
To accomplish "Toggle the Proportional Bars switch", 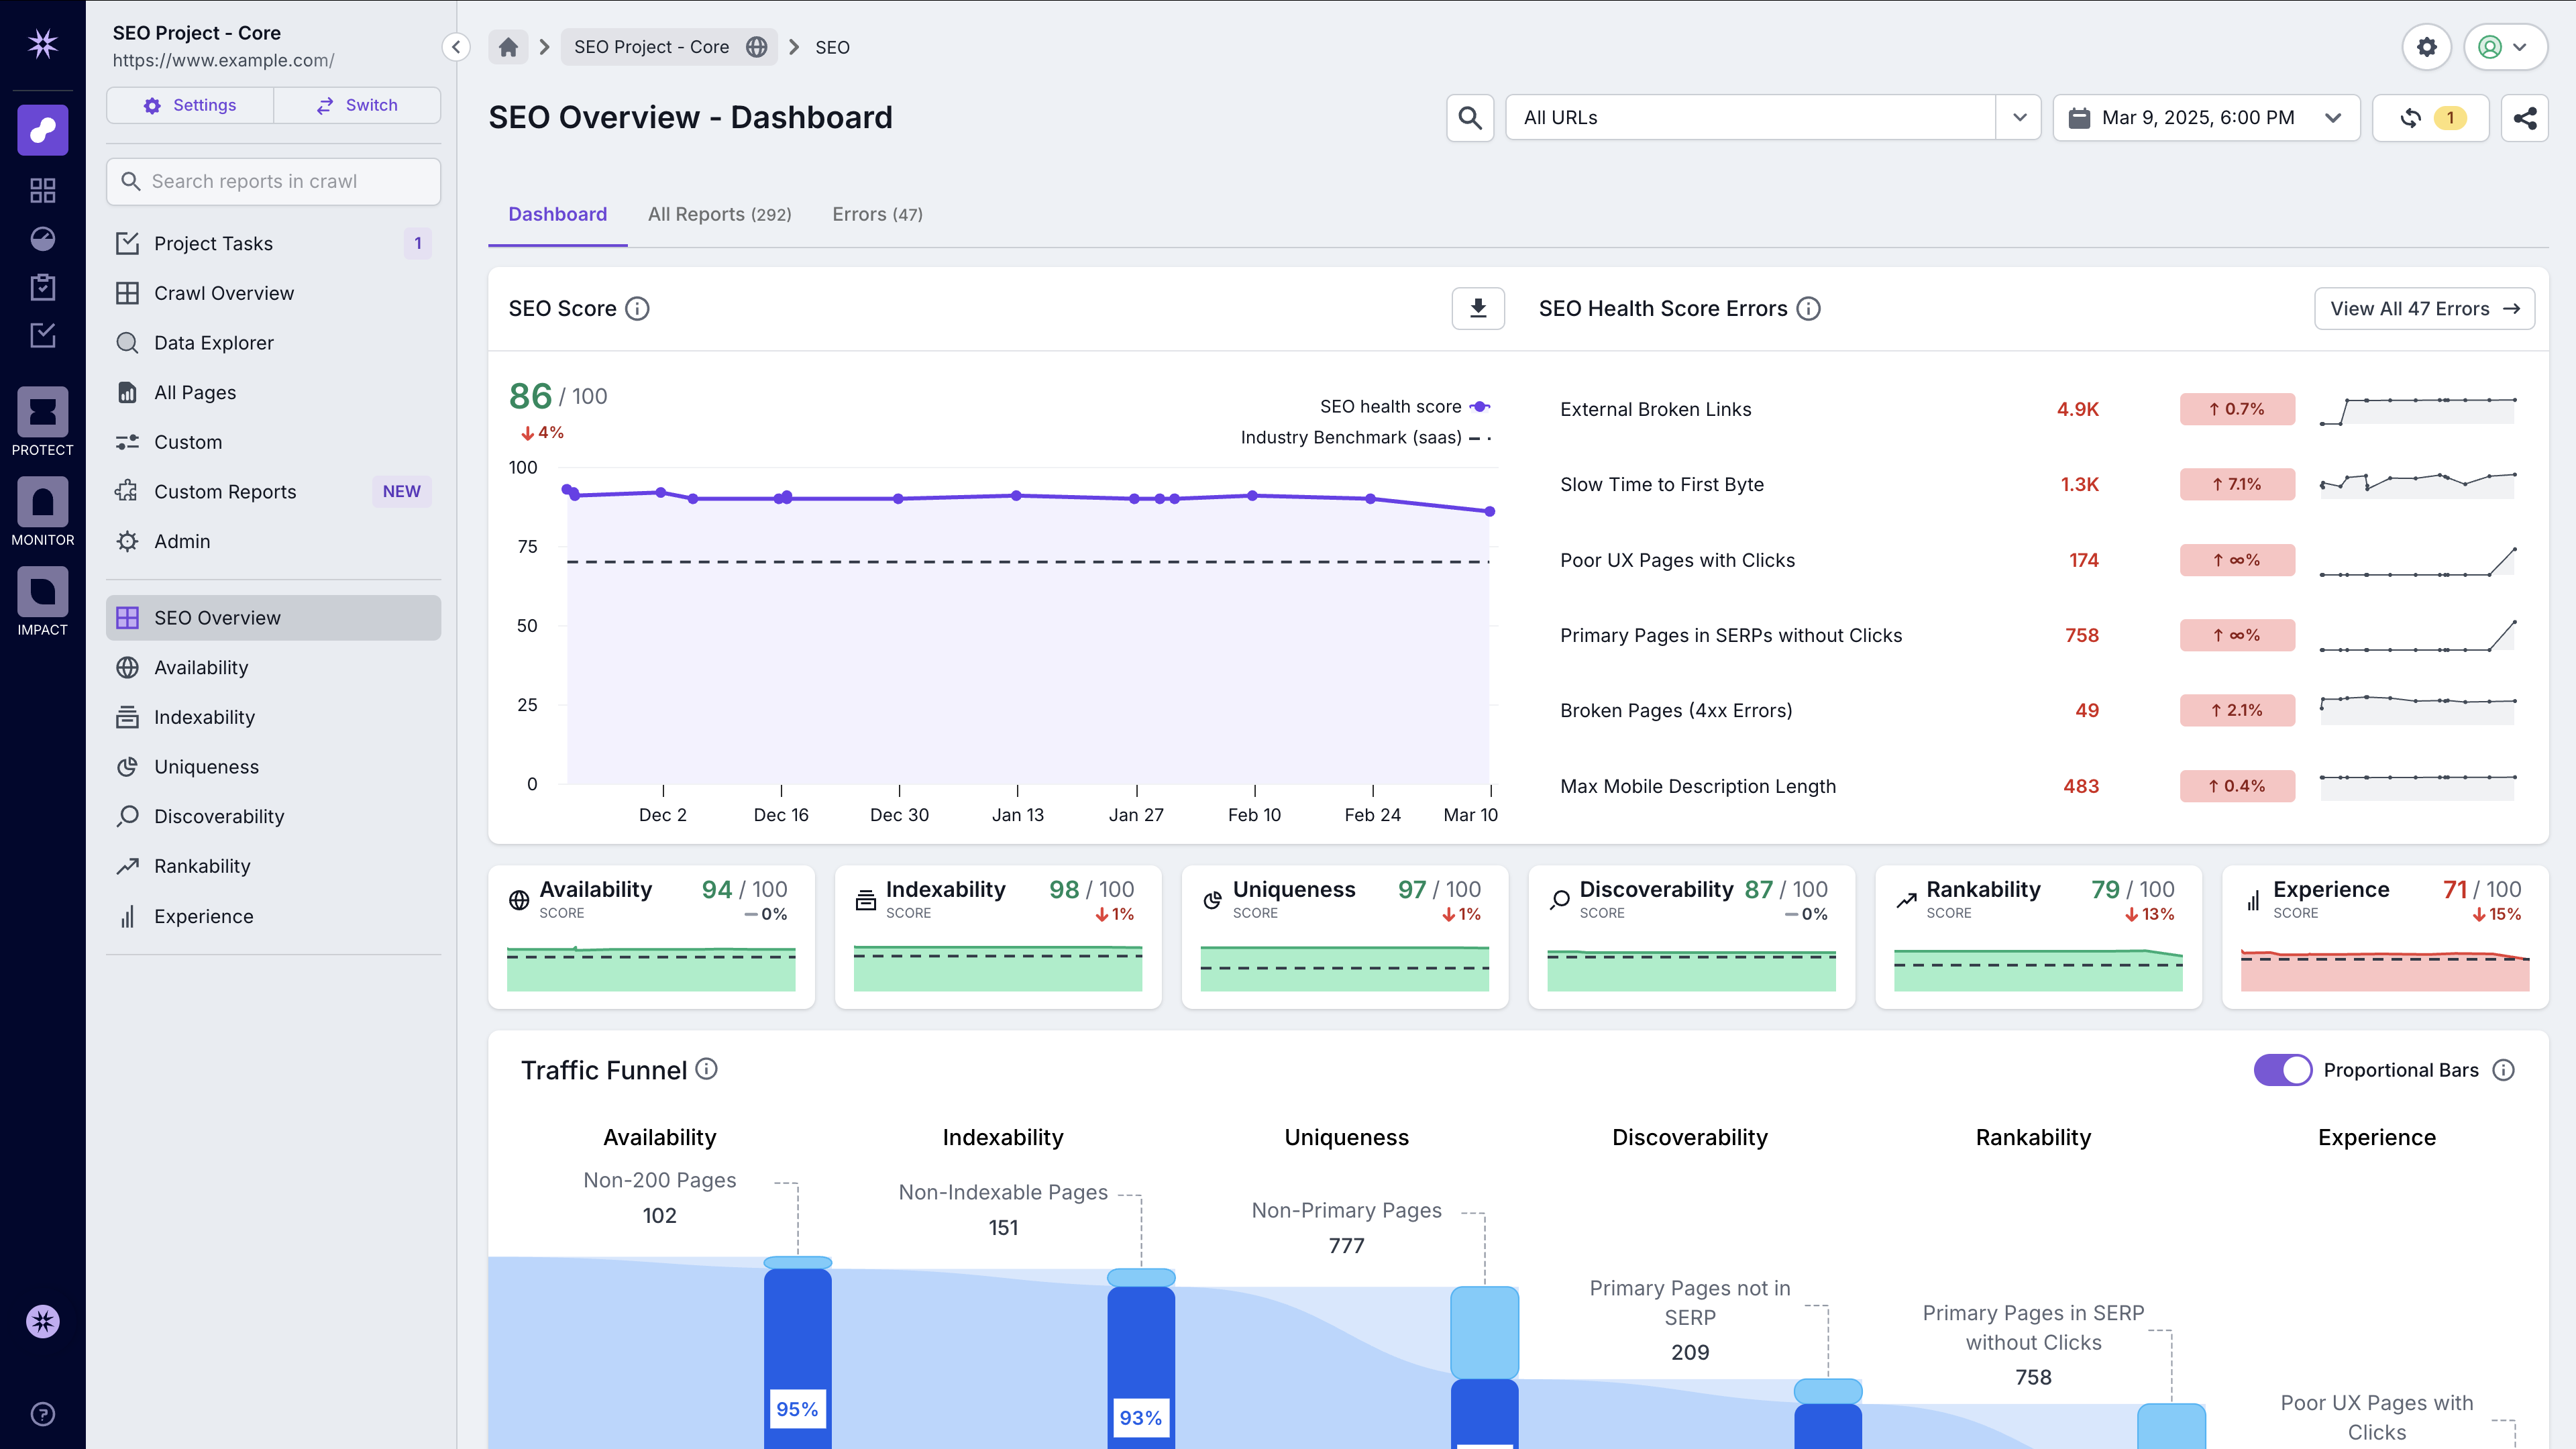I will [2282, 1070].
